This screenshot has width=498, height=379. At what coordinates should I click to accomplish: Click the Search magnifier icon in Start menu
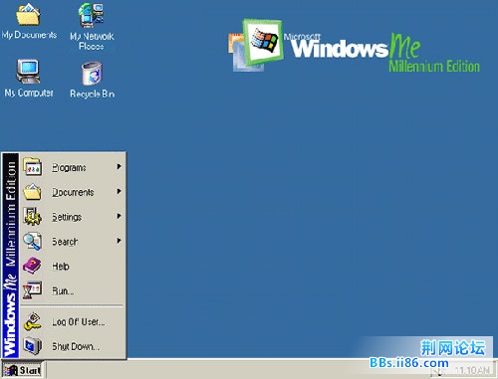click(x=32, y=241)
